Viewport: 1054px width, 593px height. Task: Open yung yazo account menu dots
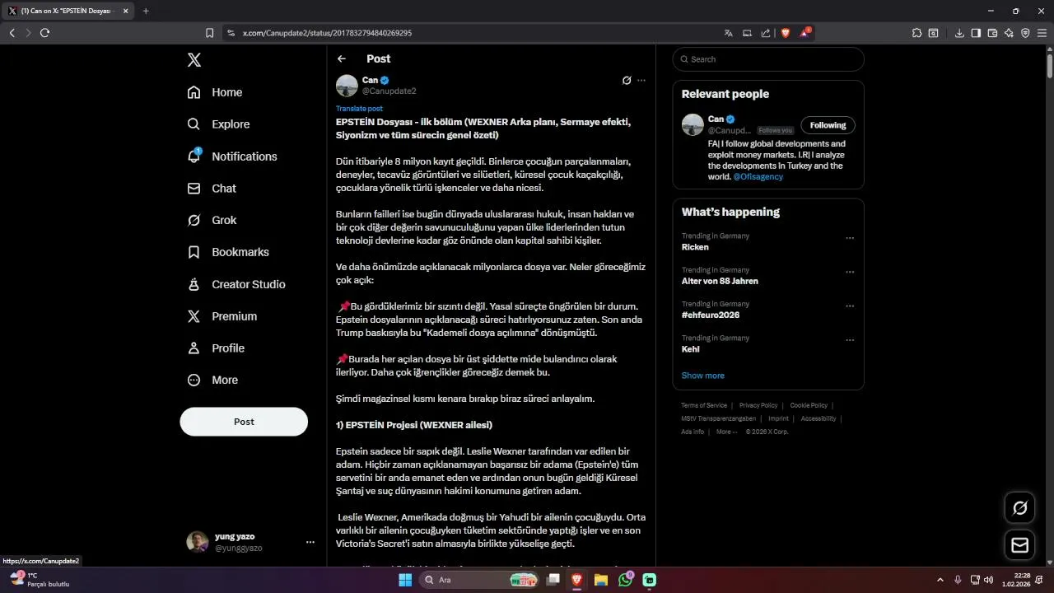click(x=310, y=542)
